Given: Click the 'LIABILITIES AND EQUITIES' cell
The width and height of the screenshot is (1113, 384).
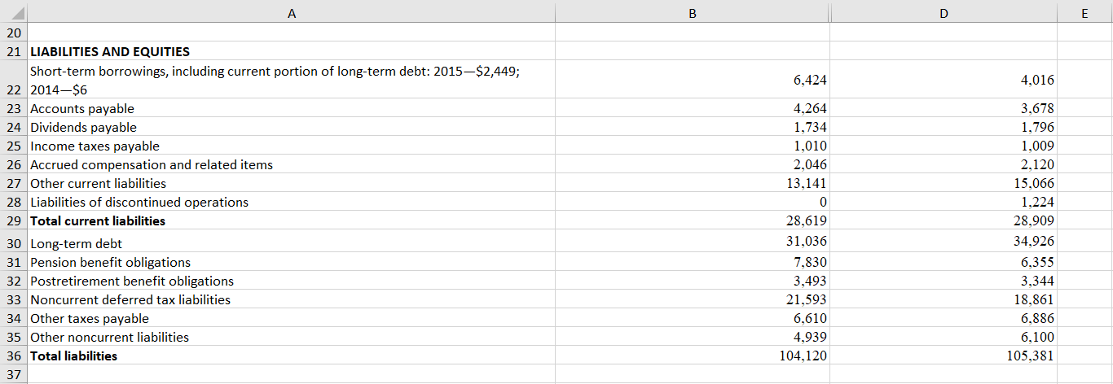Looking at the screenshot, I should [292, 51].
